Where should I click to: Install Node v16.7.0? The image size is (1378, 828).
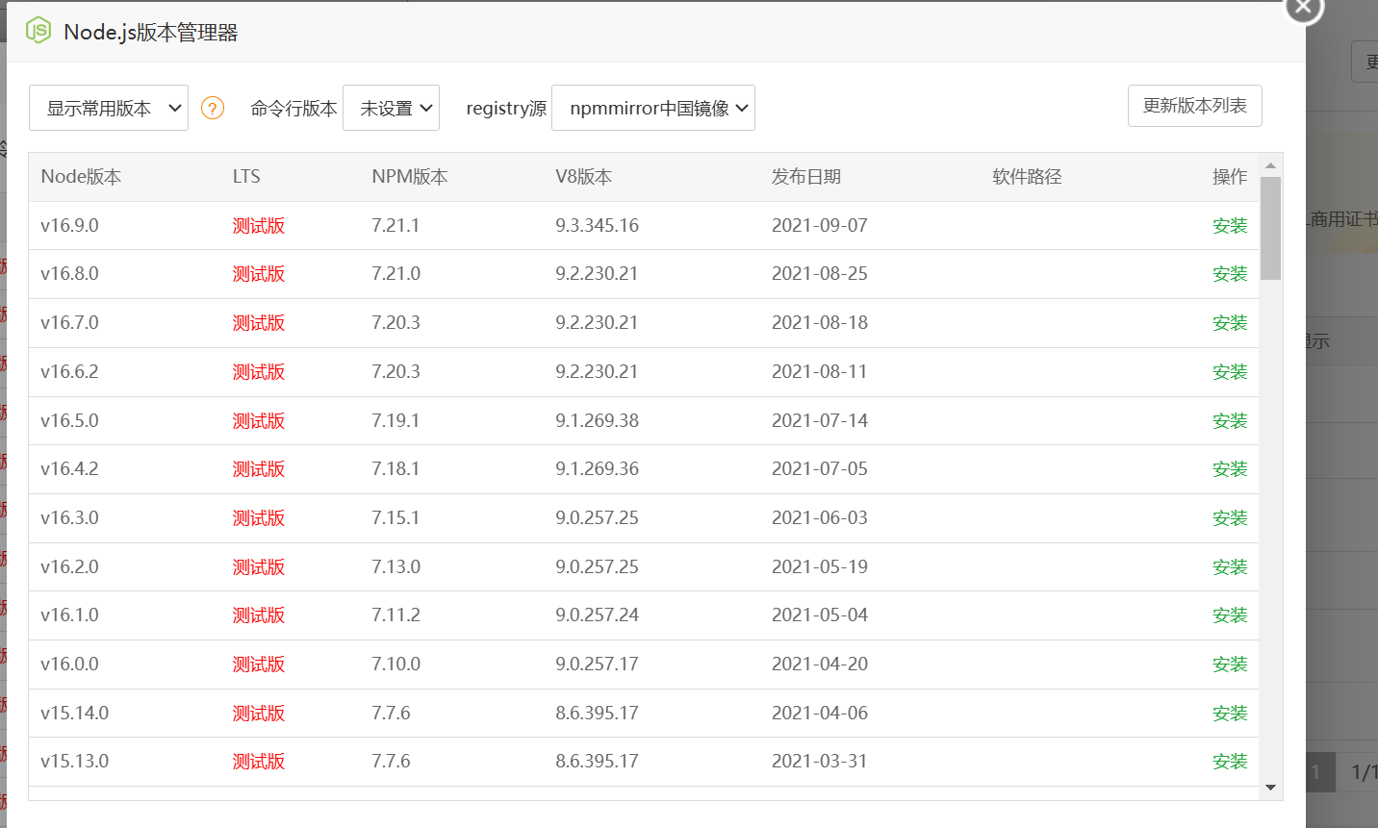click(x=1230, y=323)
